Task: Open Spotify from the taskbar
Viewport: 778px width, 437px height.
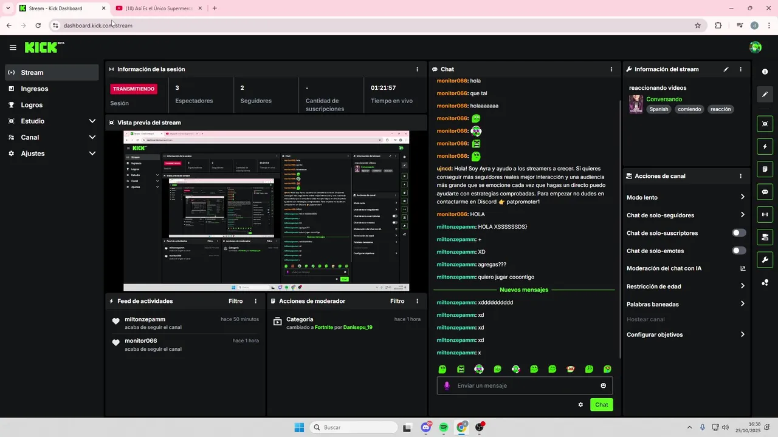Action: (x=444, y=427)
